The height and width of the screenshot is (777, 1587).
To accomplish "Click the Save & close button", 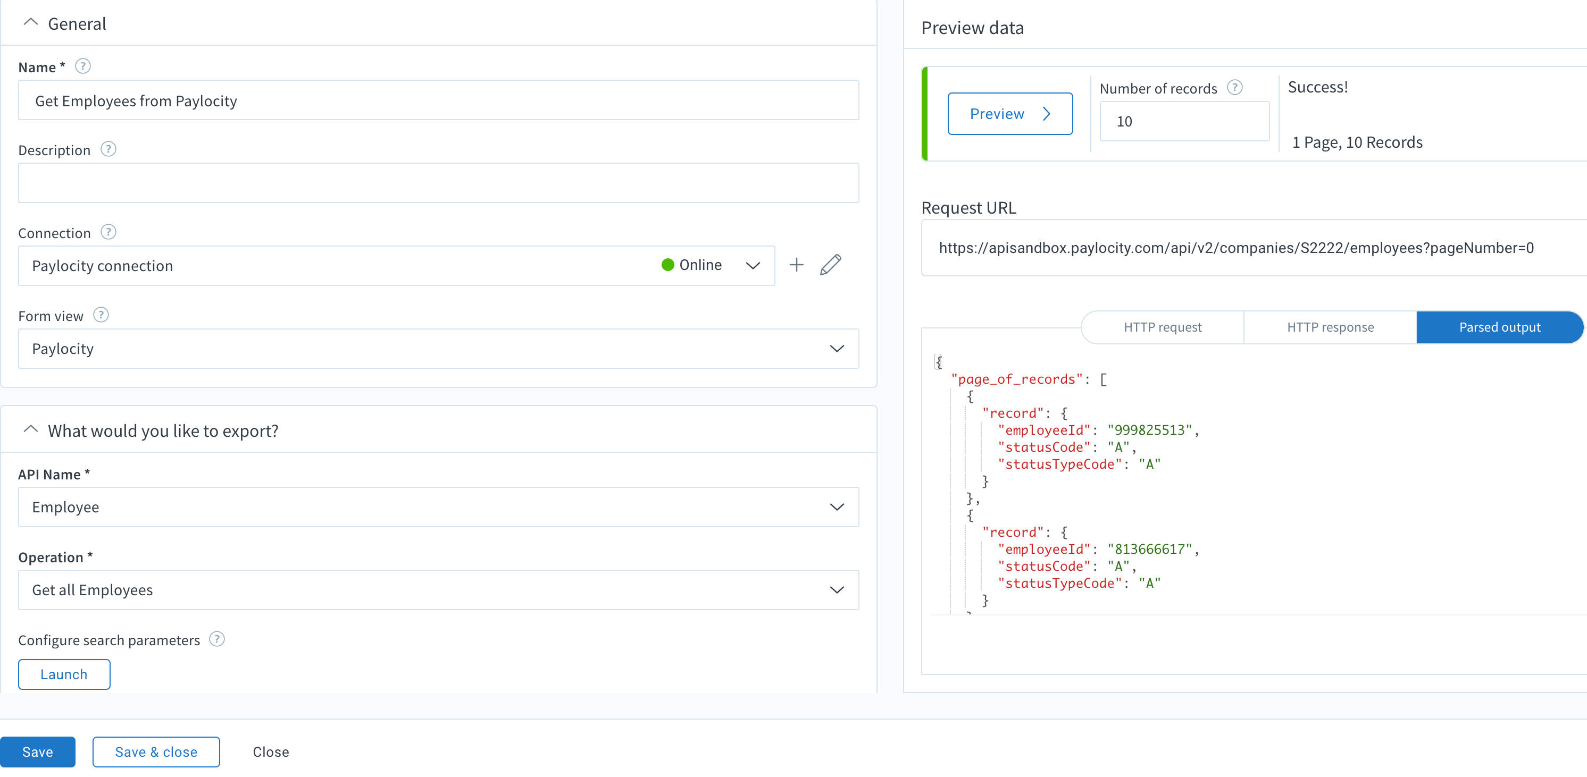I will point(156,752).
